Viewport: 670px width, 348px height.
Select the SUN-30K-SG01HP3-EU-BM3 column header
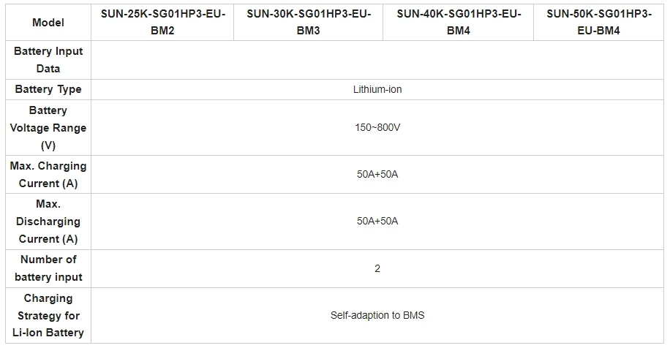coord(309,23)
